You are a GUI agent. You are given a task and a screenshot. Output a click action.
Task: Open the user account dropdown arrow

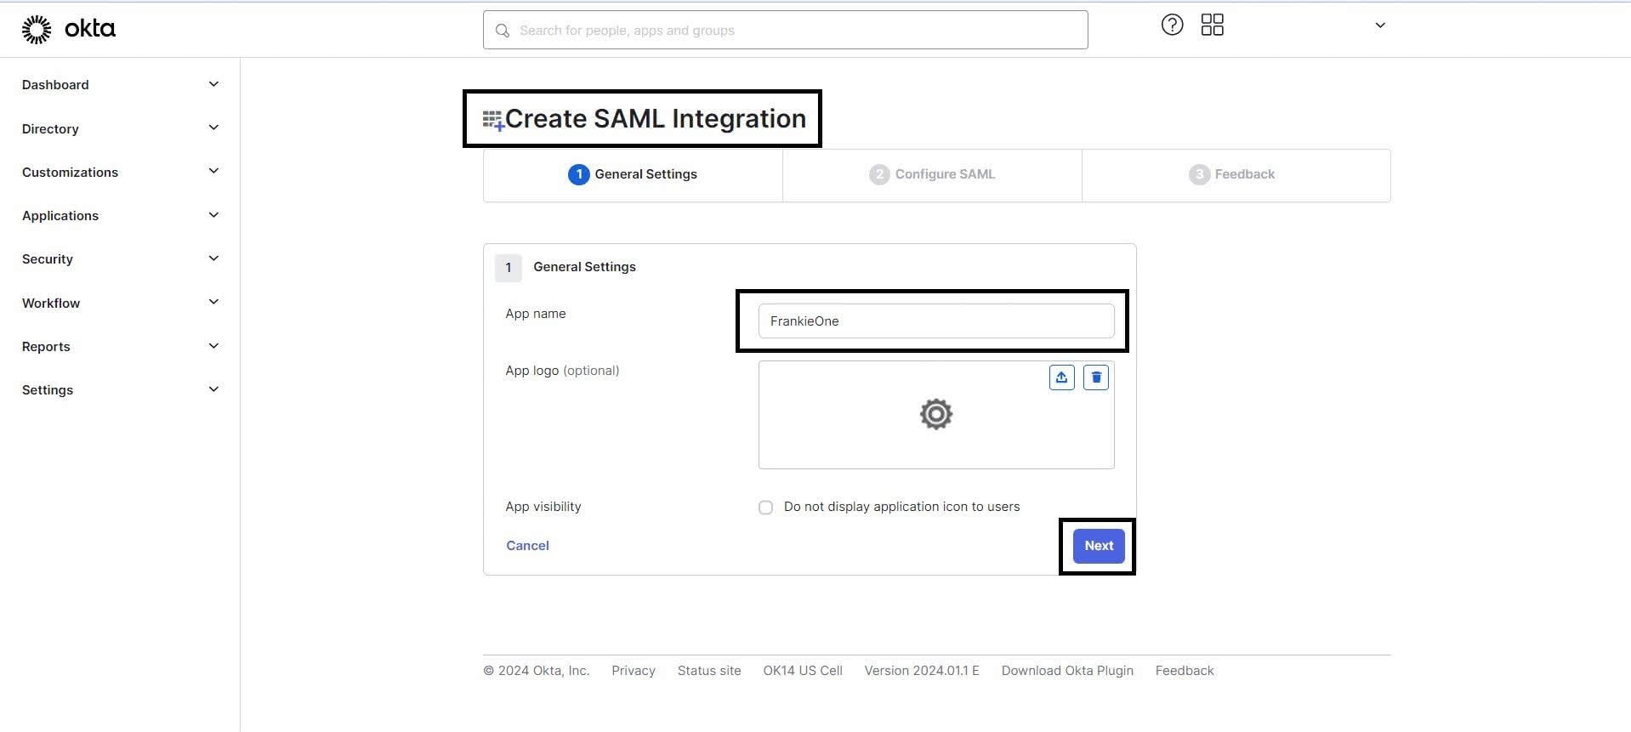click(1379, 26)
